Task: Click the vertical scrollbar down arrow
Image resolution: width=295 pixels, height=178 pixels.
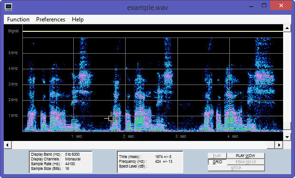Action: [x=287, y=137]
